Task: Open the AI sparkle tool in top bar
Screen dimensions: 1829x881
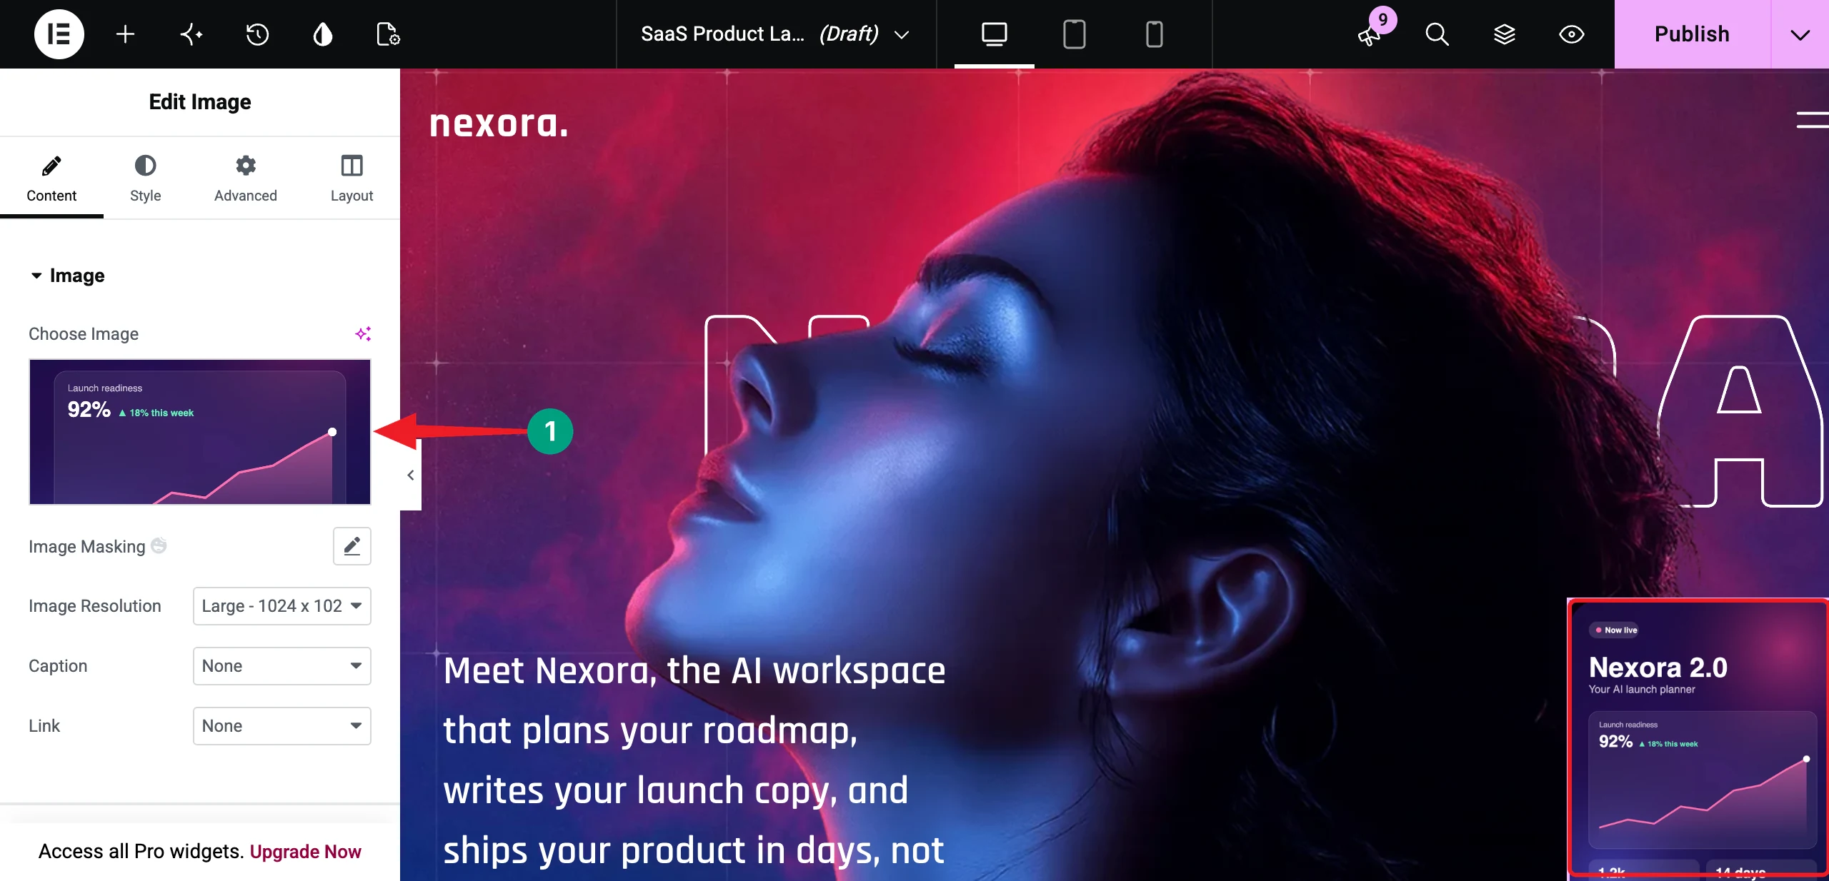Action: 191,34
